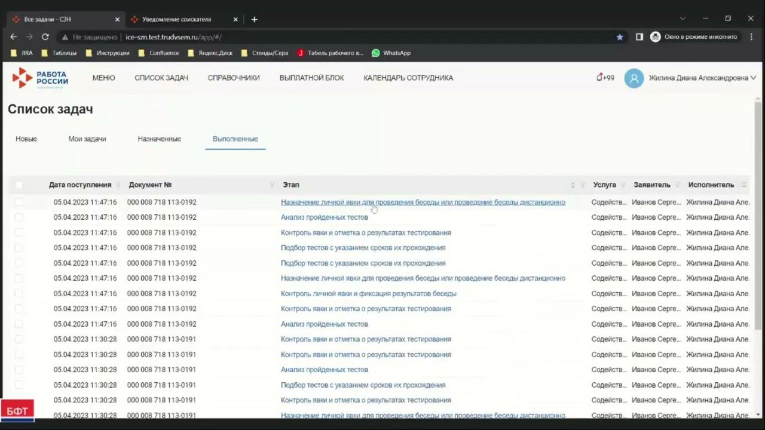
Task: Open 'Контроль личной явки и фиксация результатов беседы'
Action: 369,294
